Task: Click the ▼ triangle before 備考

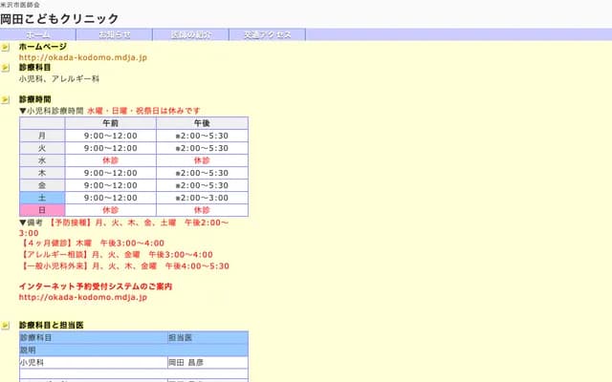Action: (23, 223)
